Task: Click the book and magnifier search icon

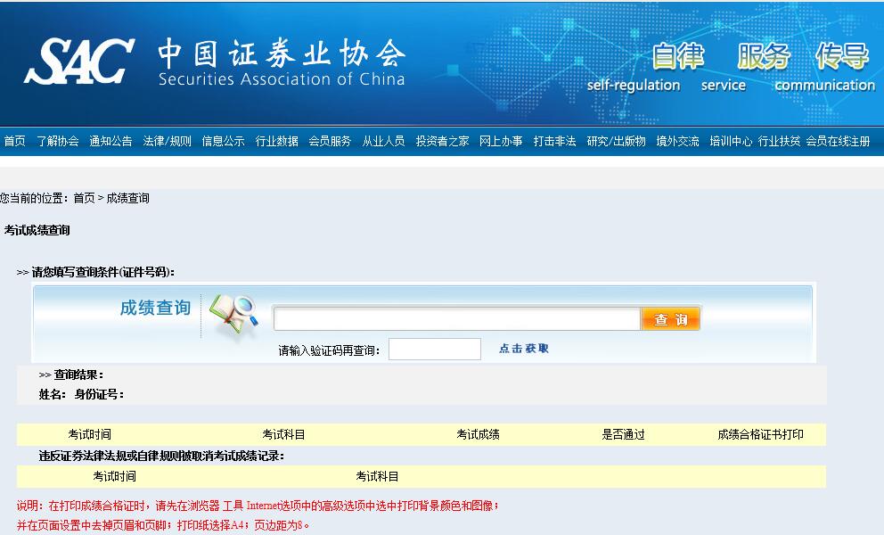Action: 234,315
